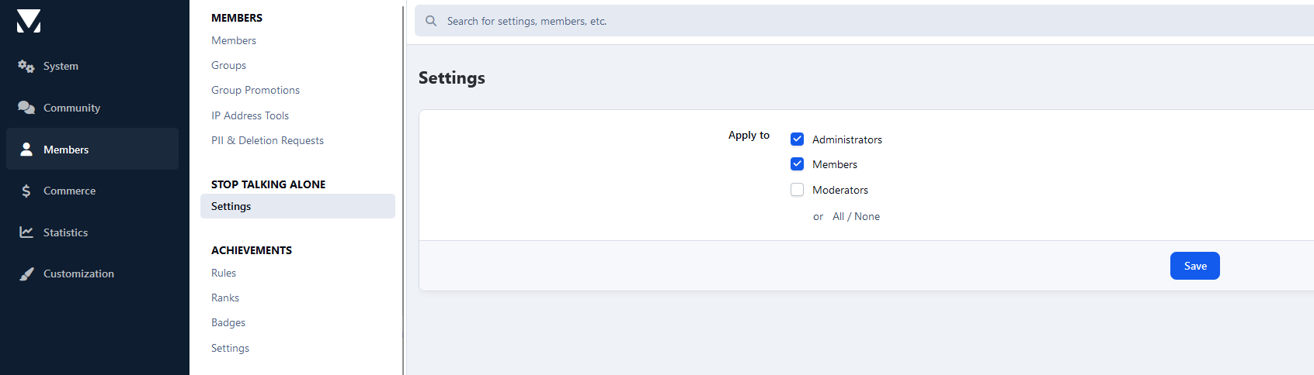Click the System gears icon
This screenshot has width=1314, height=375.
[26, 67]
